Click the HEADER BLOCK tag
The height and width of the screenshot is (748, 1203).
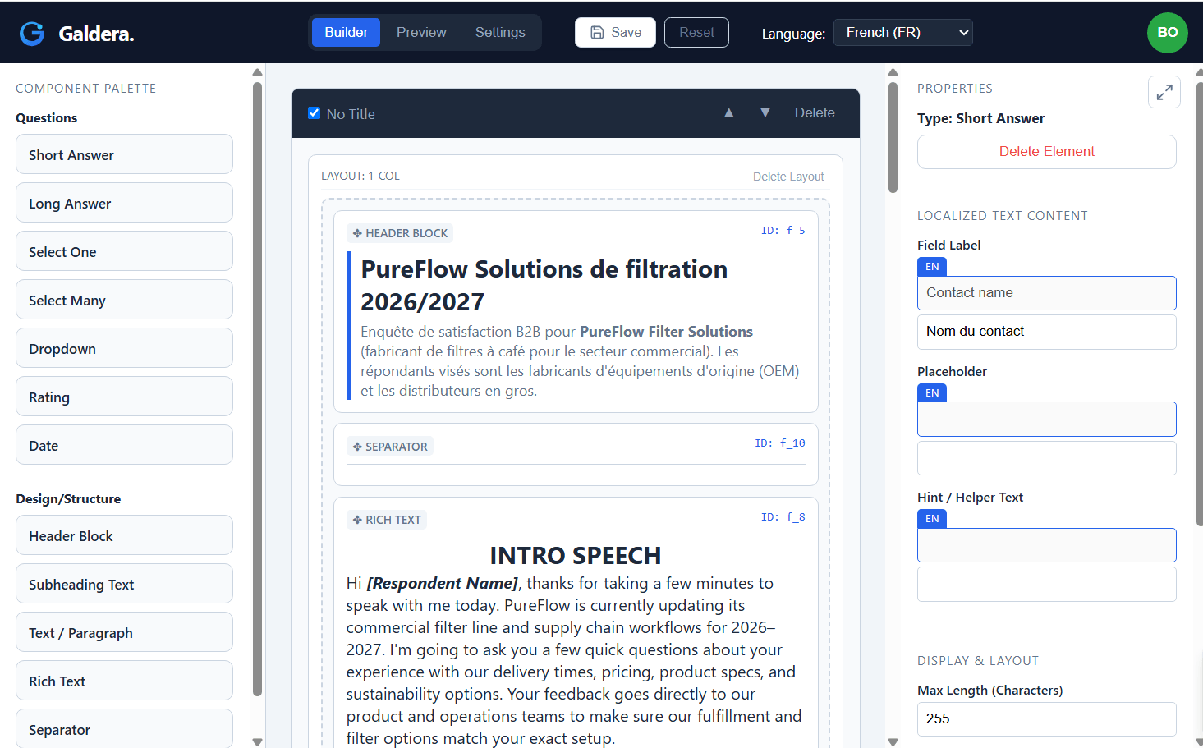(x=400, y=233)
